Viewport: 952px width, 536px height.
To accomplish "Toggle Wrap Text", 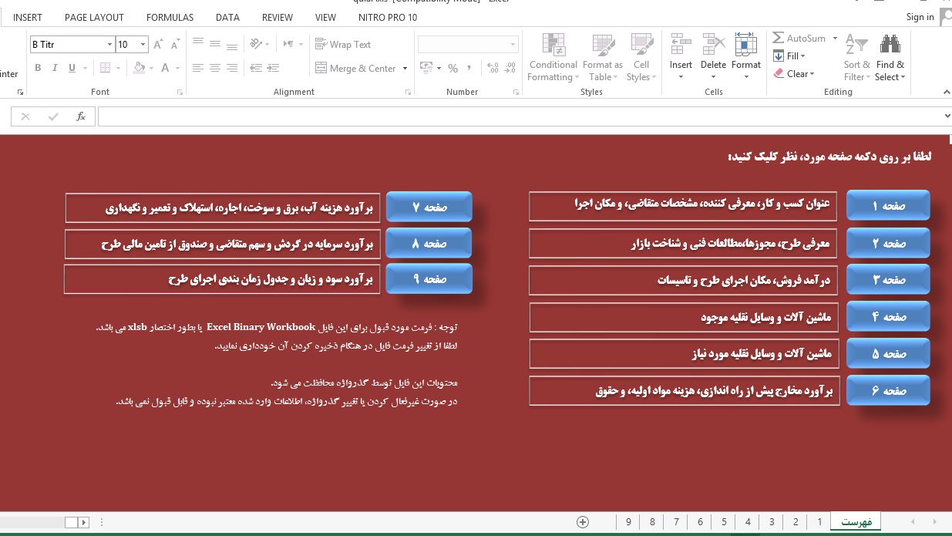I will pyautogui.click(x=343, y=45).
